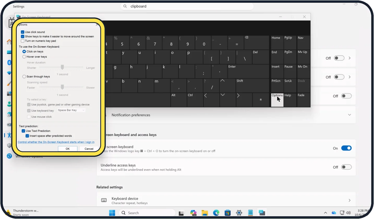The width and height of the screenshot is (374, 219).
Task: Show hidden icons in the system tray
Action: (325, 213)
